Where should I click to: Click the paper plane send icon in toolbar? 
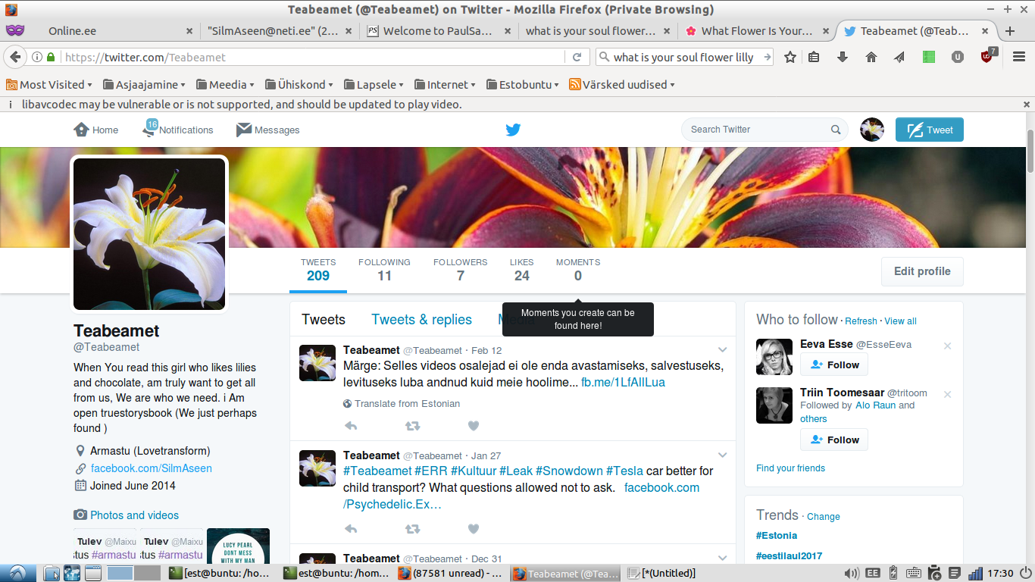pyautogui.click(x=899, y=57)
